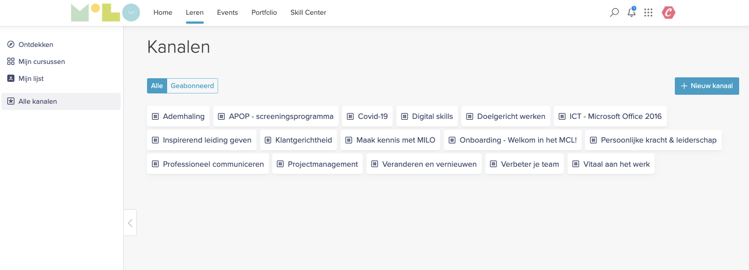Open the Projectmanagement channel
This screenshot has height=270, width=749.
pyautogui.click(x=317, y=164)
